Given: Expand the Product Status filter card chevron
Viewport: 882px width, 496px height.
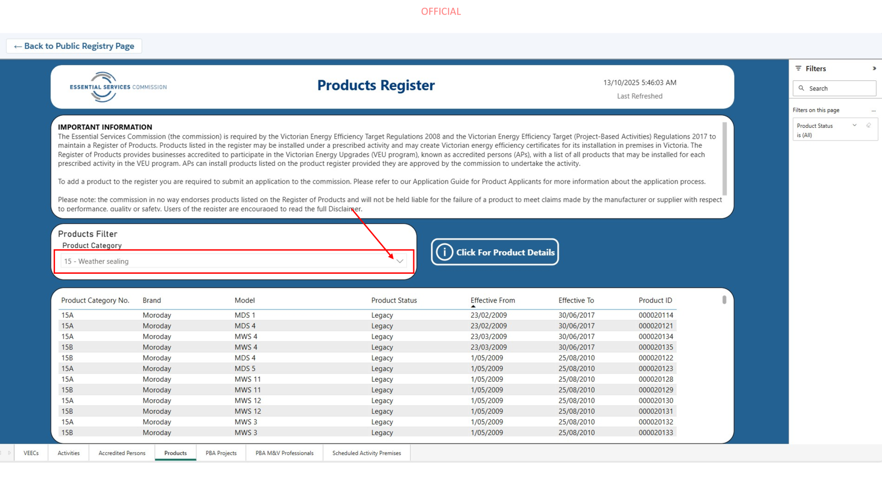Looking at the screenshot, I should [854, 125].
